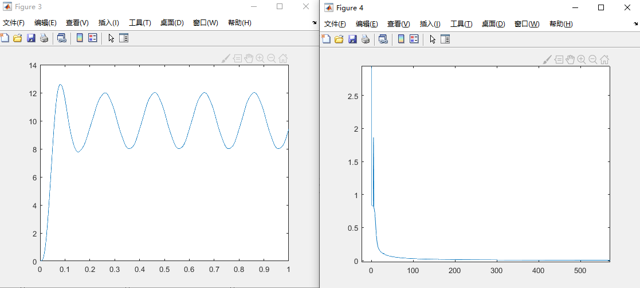
Task: Activate Pan hand tool on Figure 4 axes
Action: (x=570, y=60)
